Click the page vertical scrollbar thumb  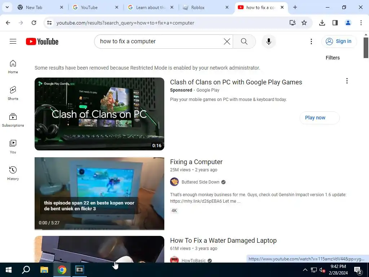click(366, 47)
